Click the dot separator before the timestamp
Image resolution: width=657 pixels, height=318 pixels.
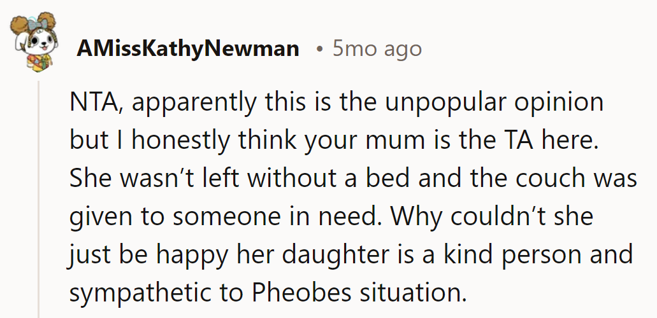(319, 49)
